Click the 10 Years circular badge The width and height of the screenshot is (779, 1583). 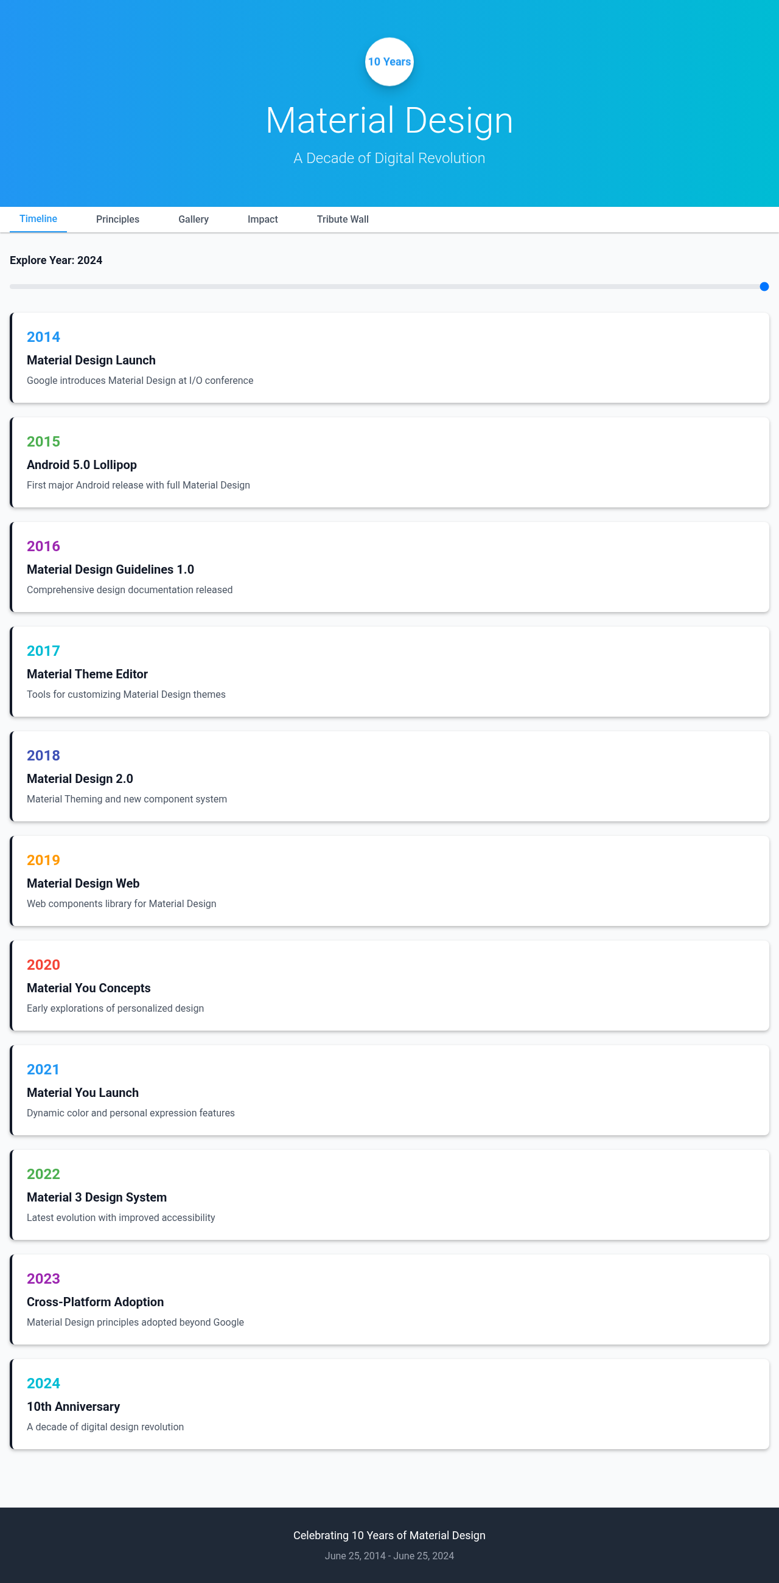coord(389,61)
